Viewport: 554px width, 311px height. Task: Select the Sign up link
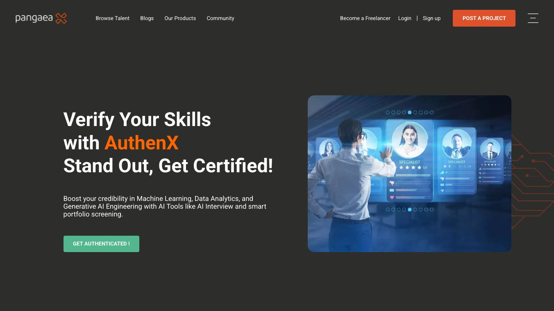coord(431,18)
